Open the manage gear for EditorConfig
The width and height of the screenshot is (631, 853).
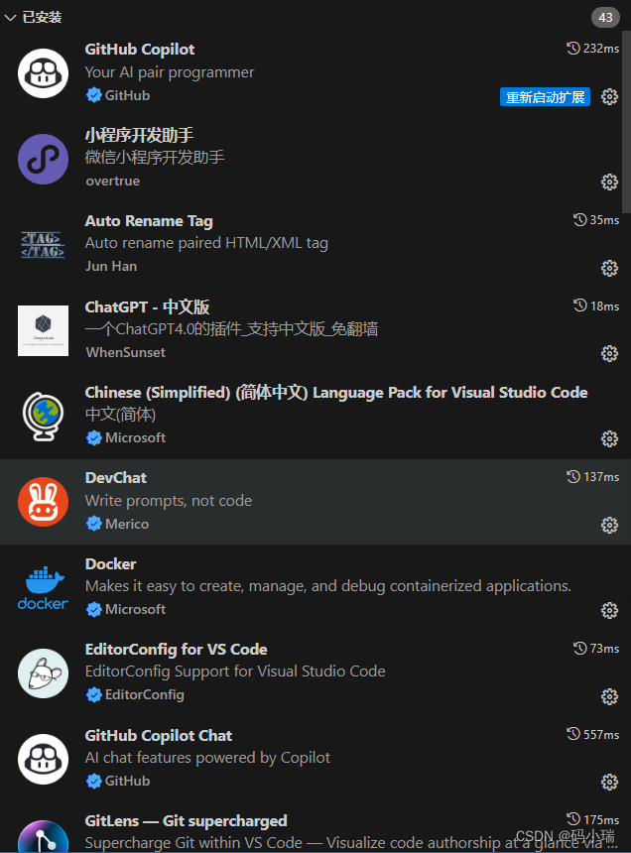point(609,697)
